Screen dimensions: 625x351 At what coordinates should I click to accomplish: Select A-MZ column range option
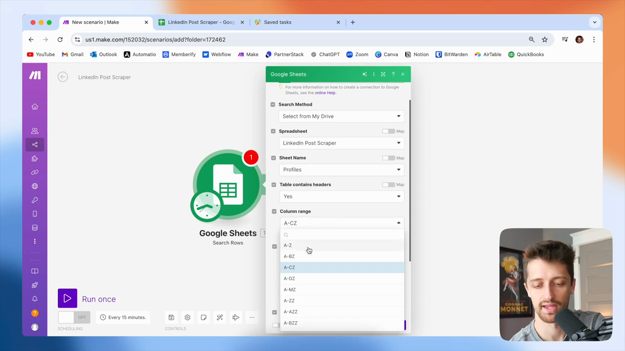pos(342,290)
